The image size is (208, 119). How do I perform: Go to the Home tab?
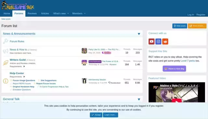7,13
